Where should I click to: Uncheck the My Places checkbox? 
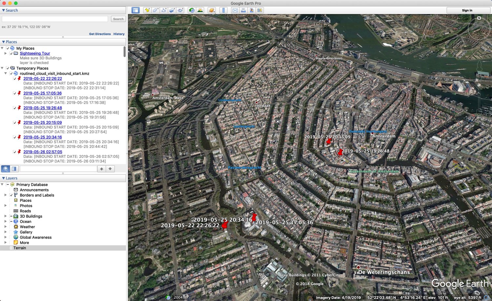8,48
